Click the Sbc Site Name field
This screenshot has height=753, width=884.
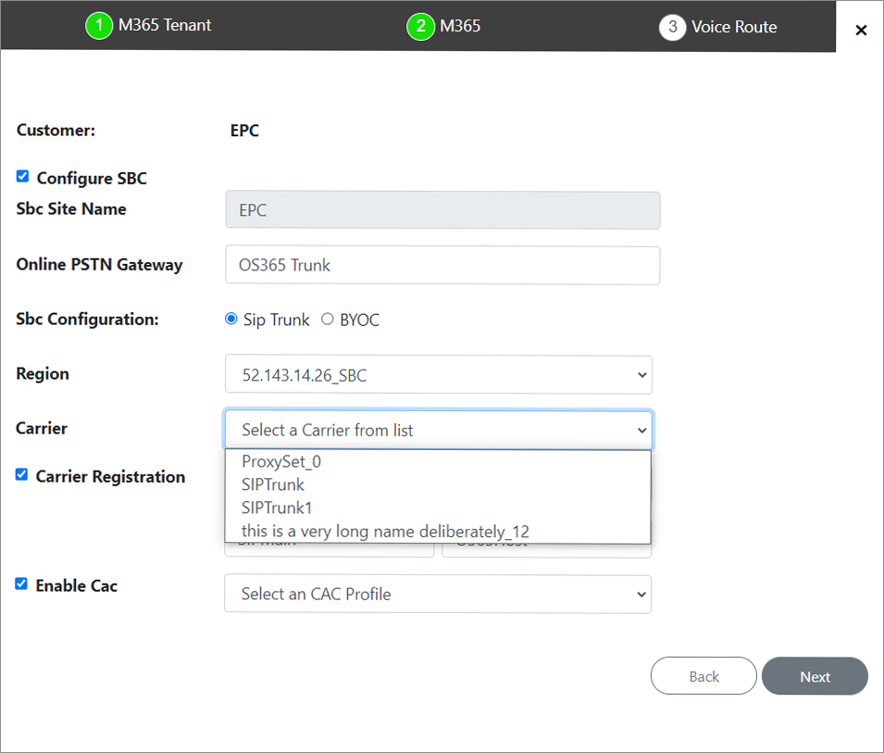click(442, 210)
